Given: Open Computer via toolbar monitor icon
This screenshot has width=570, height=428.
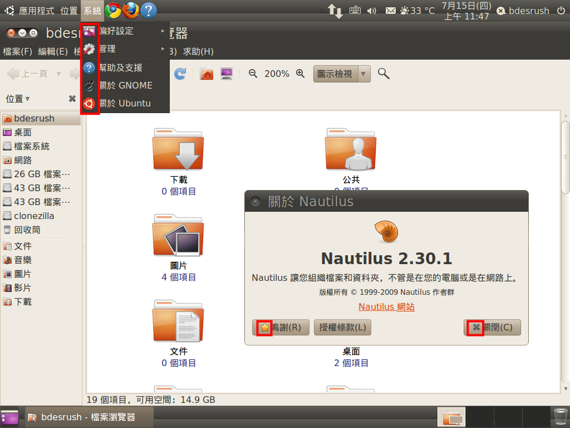Looking at the screenshot, I should tap(227, 74).
